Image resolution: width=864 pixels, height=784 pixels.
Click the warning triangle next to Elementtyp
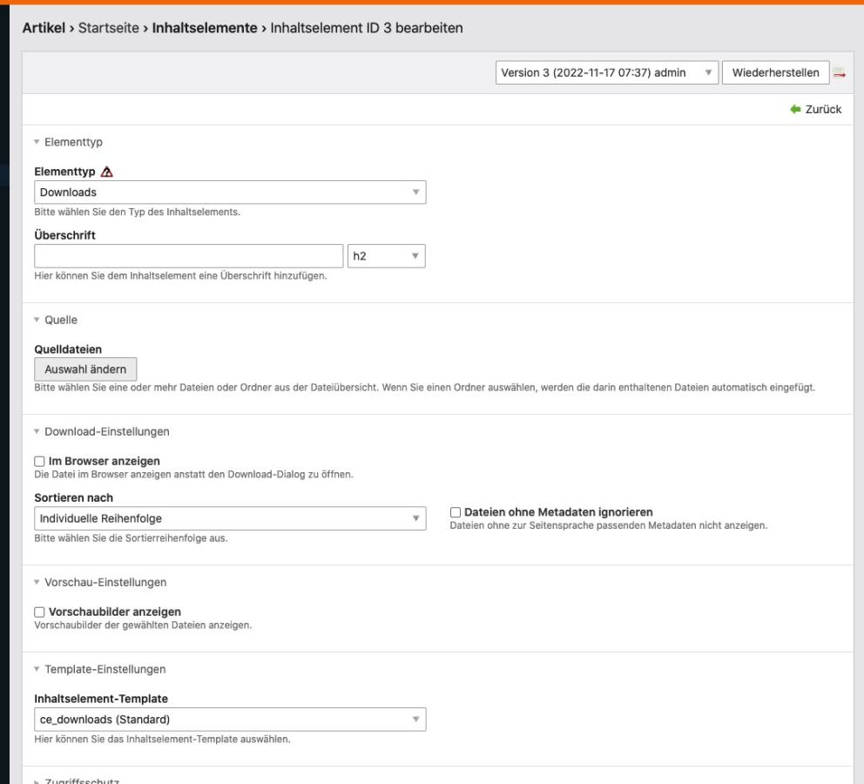pos(108,172)
